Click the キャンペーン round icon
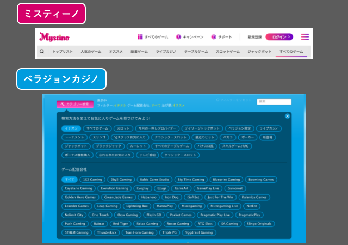 coord(178,37)
